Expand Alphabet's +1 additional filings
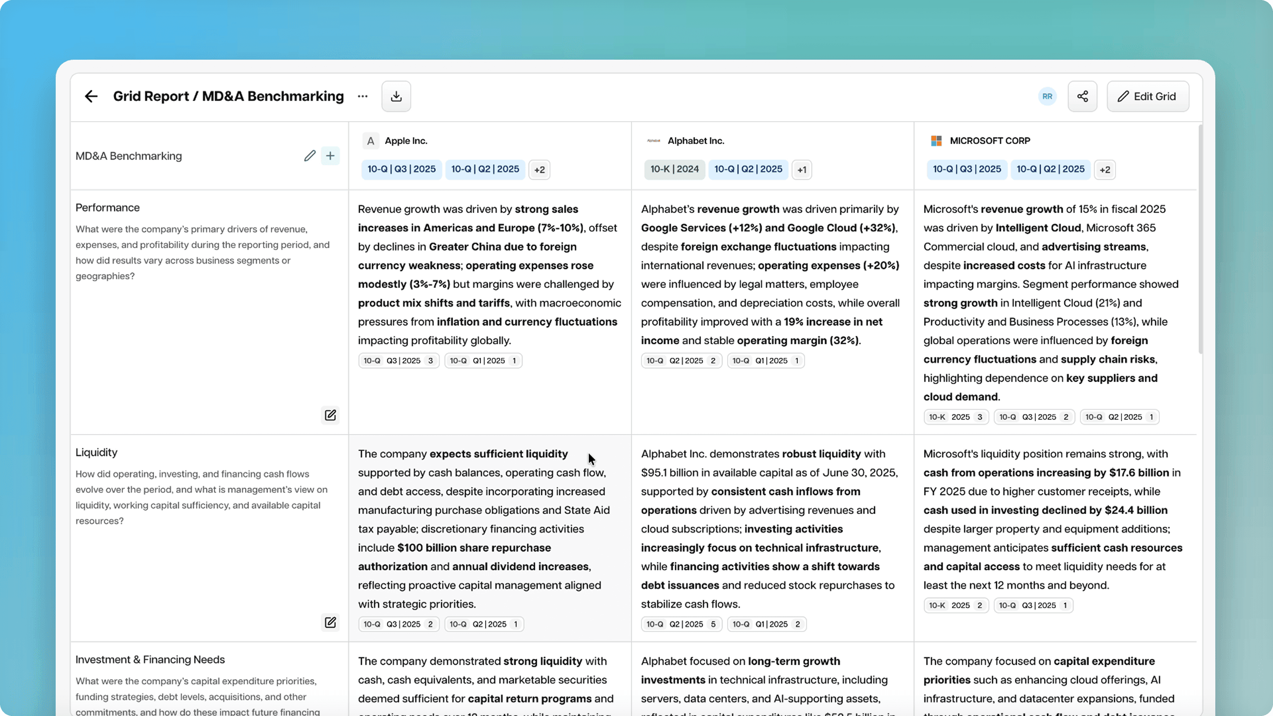The height and width of the screenshot is (716, 1273). (x=802, y=170)
